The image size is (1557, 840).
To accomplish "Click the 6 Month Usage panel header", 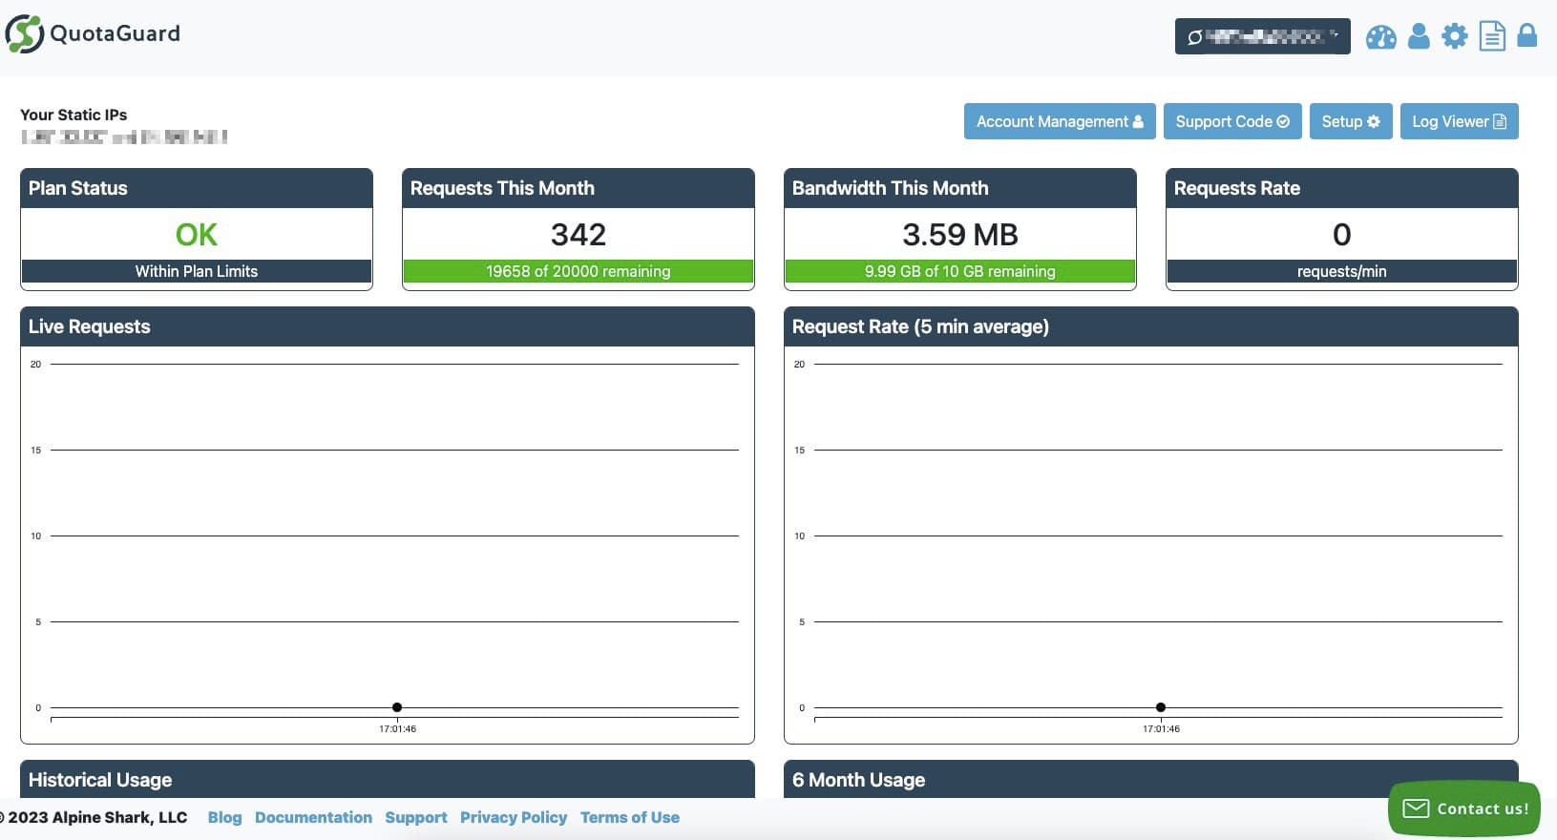I will (x=1151, y=779).
